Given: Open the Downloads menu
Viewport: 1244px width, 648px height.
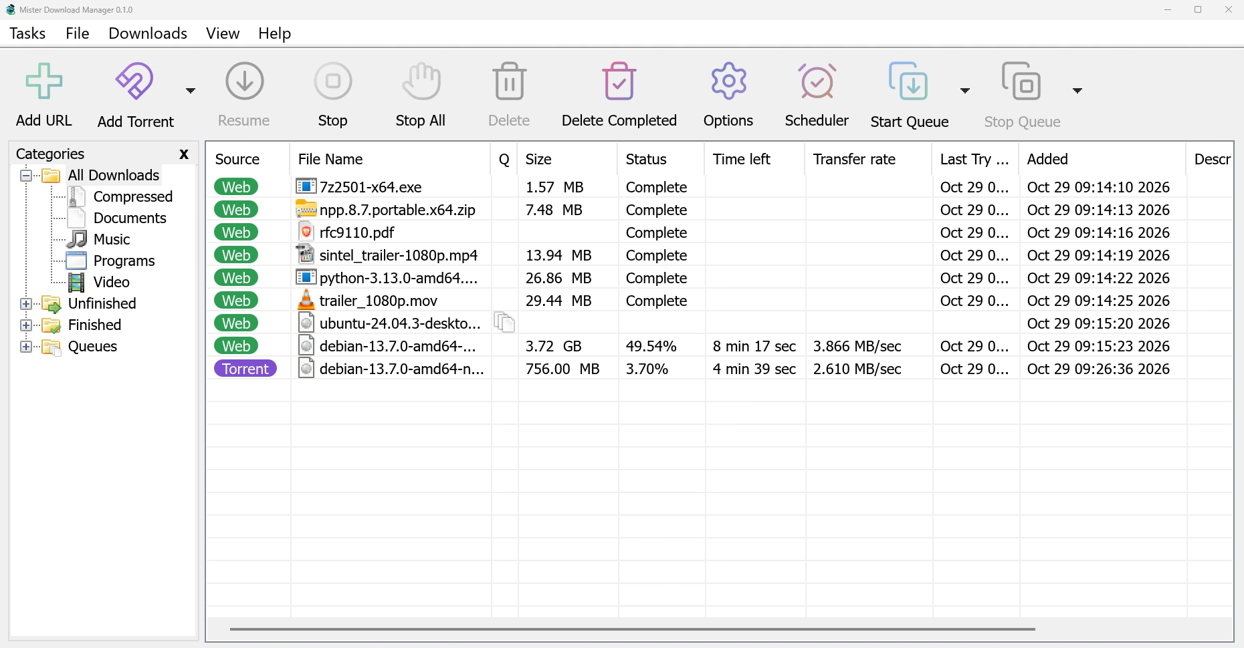Looking at the screenshot, I should (x=148, y=33).
